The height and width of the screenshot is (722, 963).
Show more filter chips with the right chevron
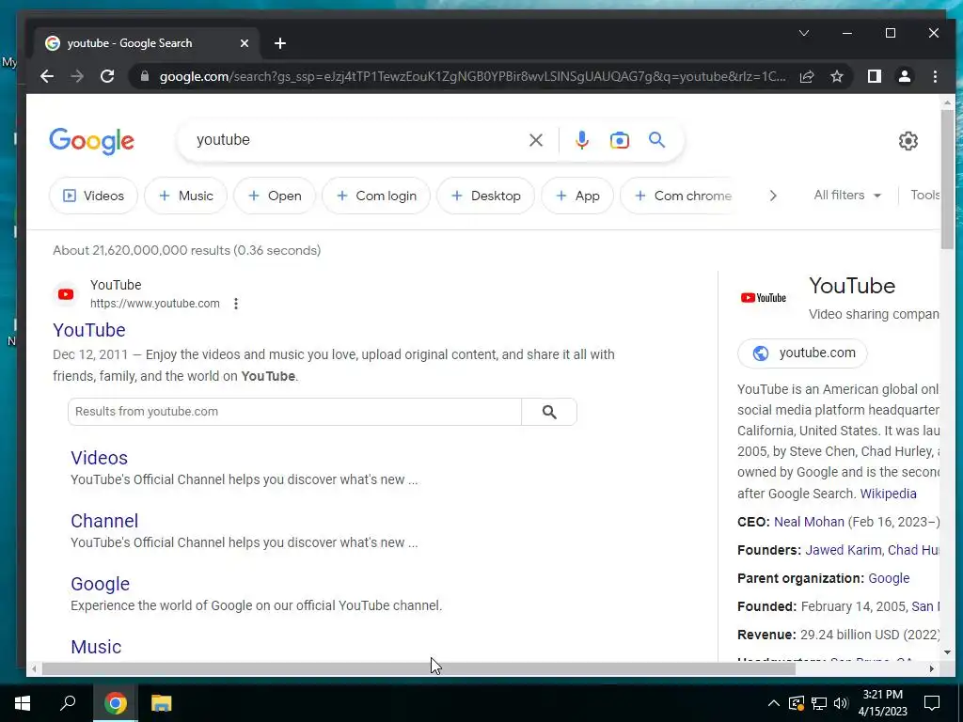[x=773, y=196]
